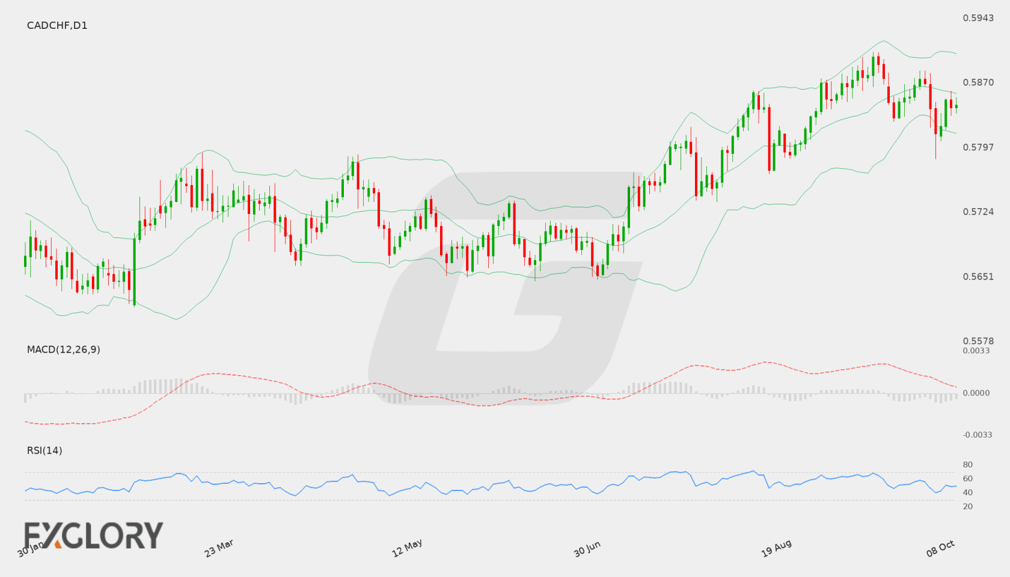
Task: Click the RSI 40 level label
Action: pyautogui.click(x=968, y=492)
